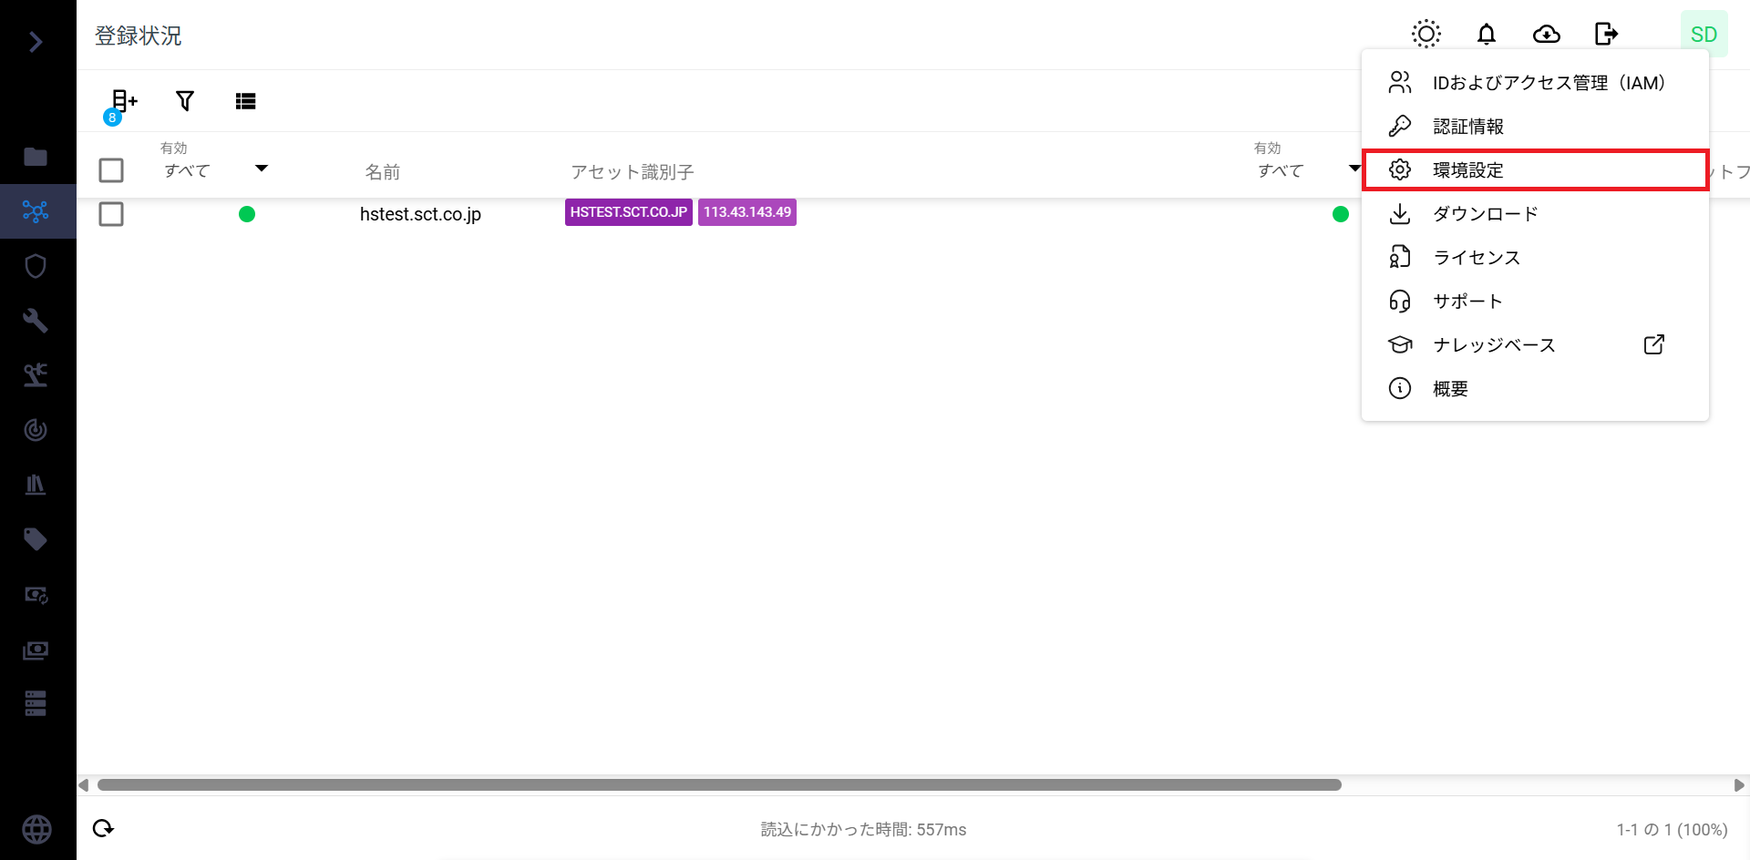Check the hstest.sct.co.jp row checkbox
Viewport: 1750px width, 860px height.
click(x=111, y=214)
